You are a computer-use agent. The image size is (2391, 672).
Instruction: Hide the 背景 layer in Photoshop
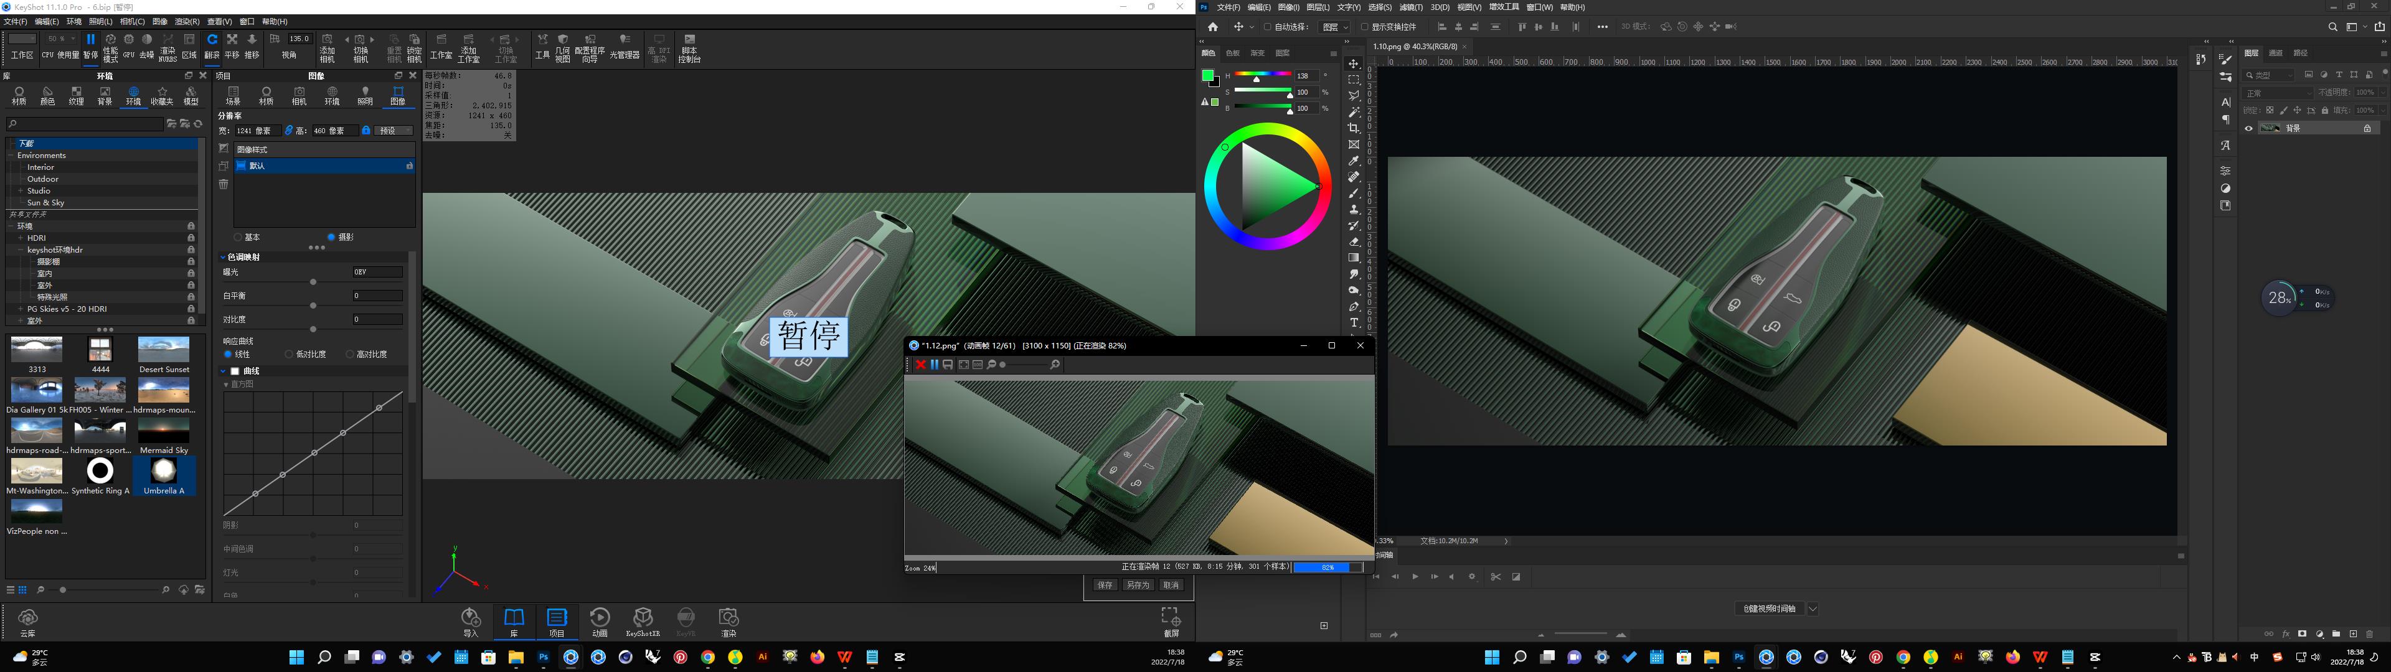pos(2248,128)
